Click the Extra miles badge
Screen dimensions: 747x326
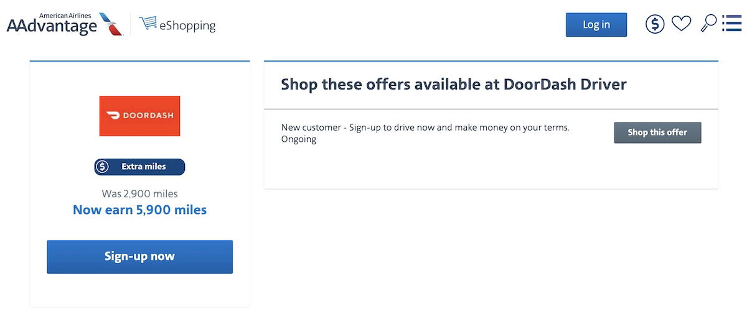point(139,167)
